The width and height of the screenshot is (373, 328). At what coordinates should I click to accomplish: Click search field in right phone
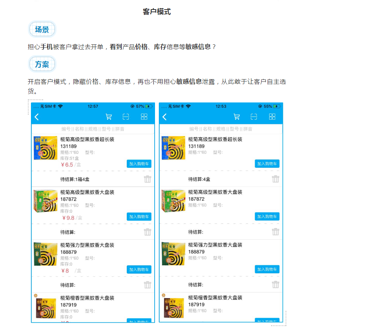click(x=221, y=129)
